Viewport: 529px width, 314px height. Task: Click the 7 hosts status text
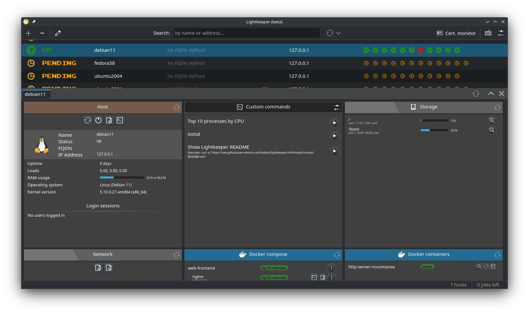tap(458, 285)
